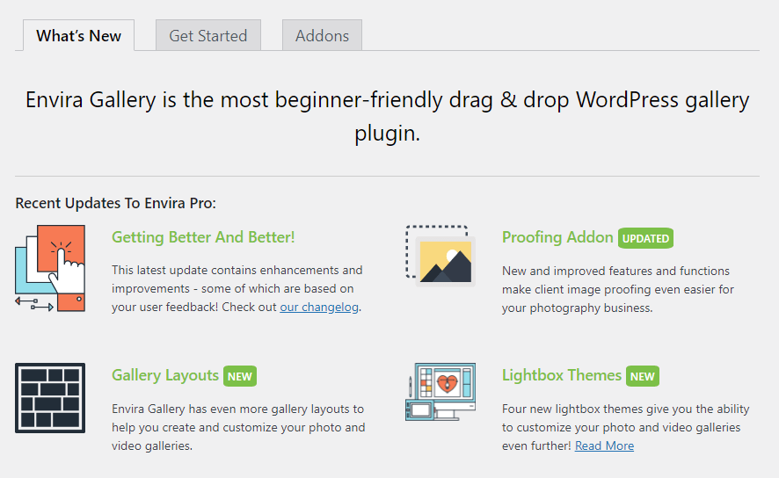Open the Get Started tab
779x478 pixels.
tap(208, 36)
